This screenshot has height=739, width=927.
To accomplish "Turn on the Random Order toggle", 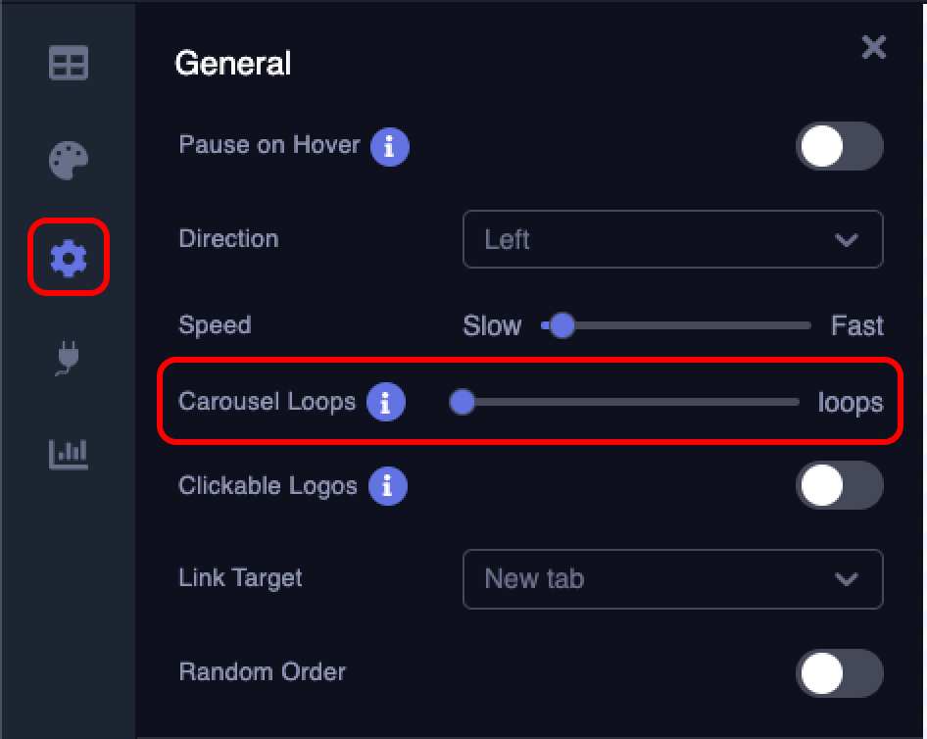I will (x=840, y=673).
